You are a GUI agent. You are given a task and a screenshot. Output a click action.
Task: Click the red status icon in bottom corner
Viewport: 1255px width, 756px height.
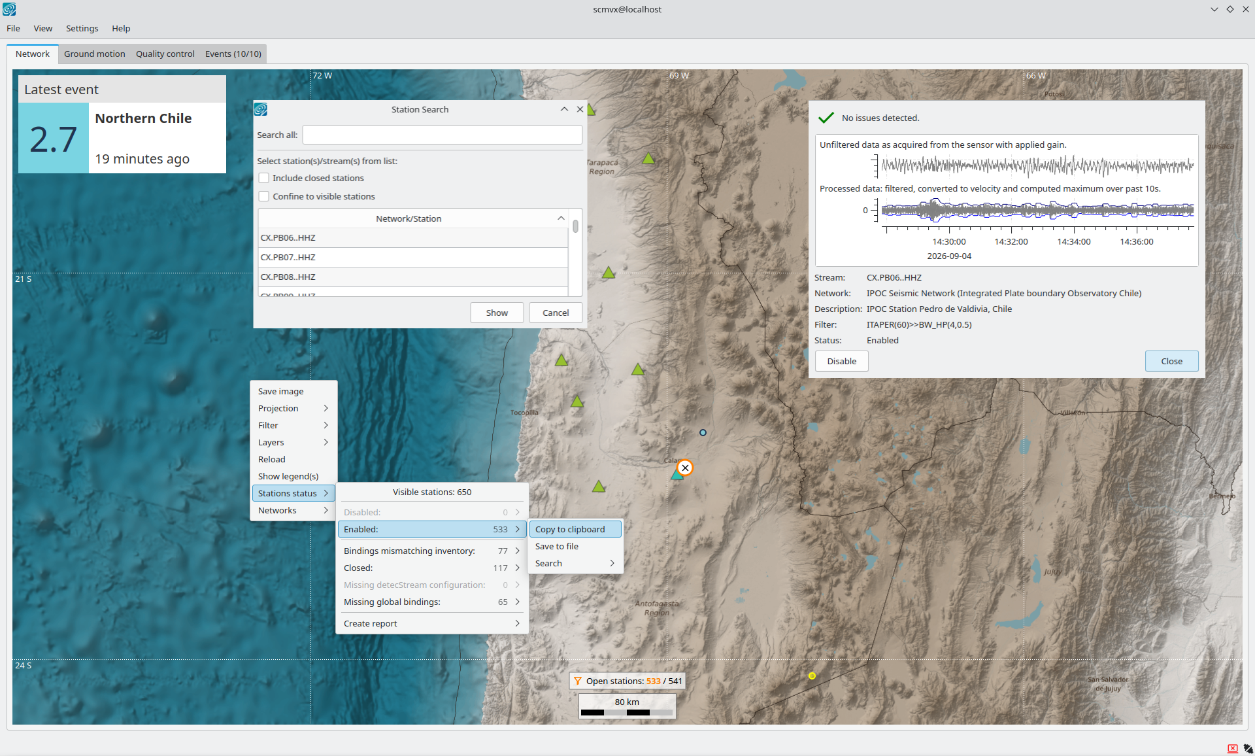[x=1232, y=748]
